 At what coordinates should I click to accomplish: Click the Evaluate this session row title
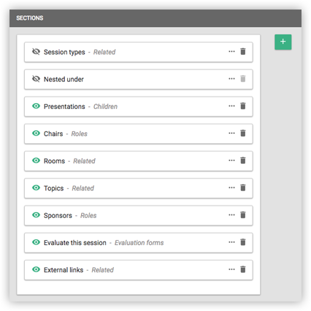75,243
